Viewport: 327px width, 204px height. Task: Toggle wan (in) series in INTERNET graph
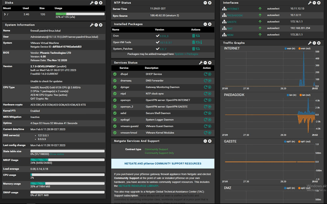(x=290, y=48)
